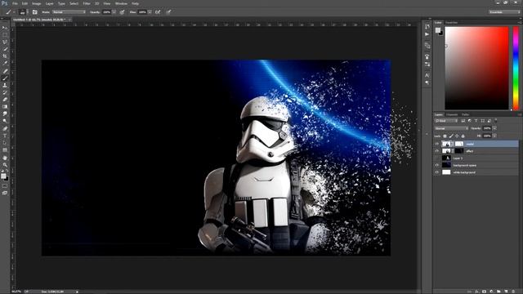The image size is (523, 294).
Task: Select the effect layer mask thumbnail
Action: (x=459, y=151)
